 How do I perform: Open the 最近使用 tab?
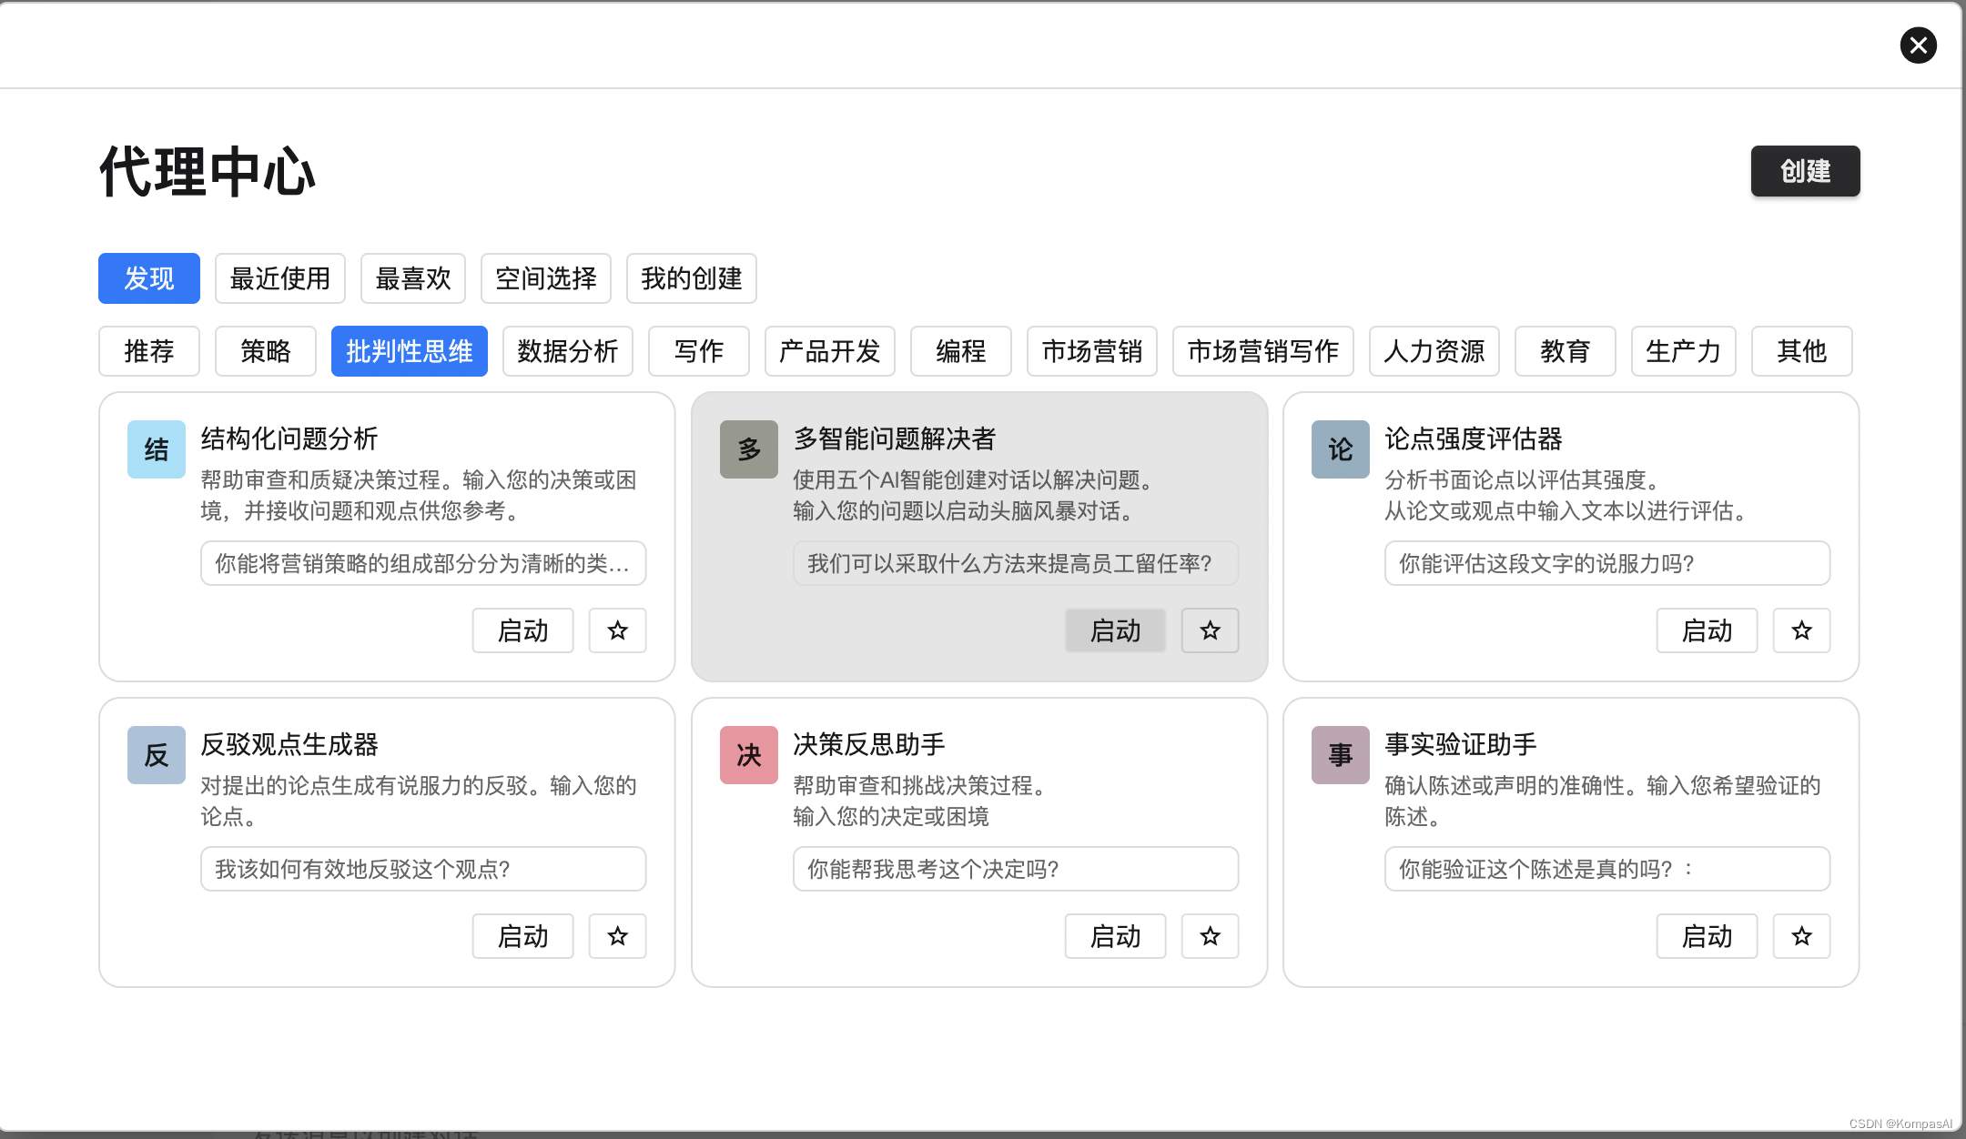(x=279, y=278)
